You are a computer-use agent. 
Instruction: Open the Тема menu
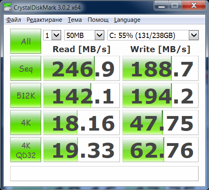point(75,20)
